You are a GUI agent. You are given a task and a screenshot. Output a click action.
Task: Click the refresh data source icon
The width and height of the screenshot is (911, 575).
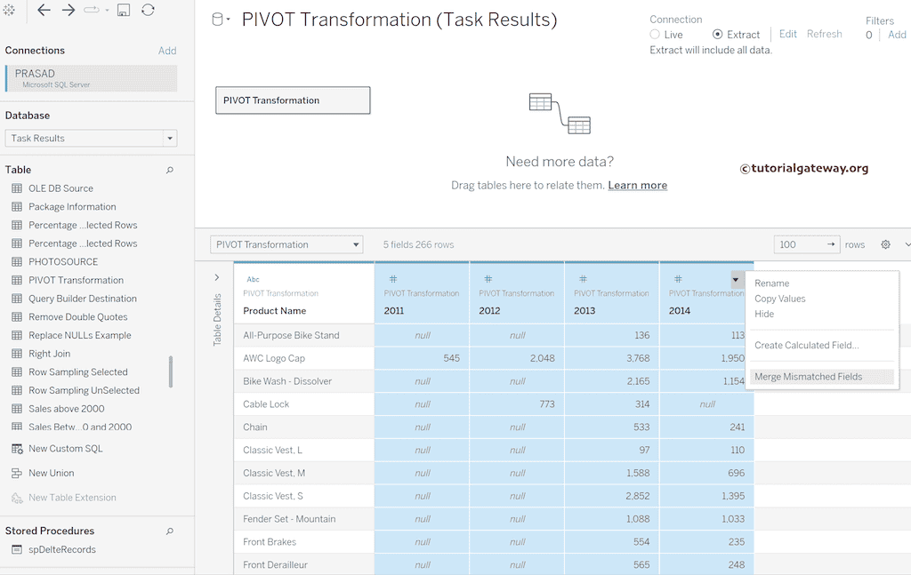tap(148, 10)
